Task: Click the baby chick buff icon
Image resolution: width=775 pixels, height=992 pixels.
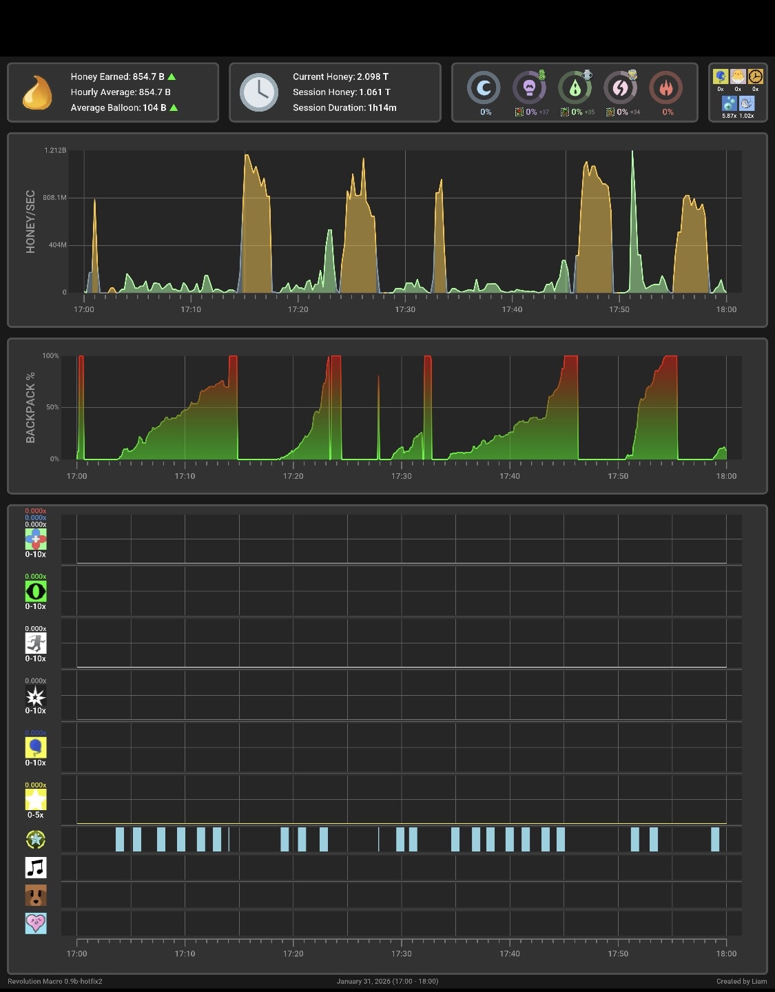Action: click(738, 76)
